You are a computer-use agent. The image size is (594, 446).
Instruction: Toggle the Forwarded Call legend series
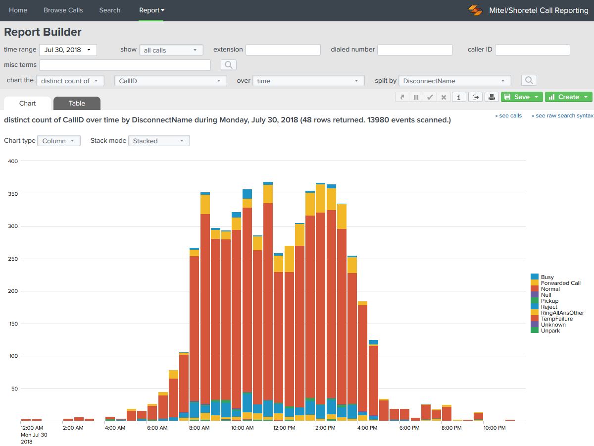(560, 283)
